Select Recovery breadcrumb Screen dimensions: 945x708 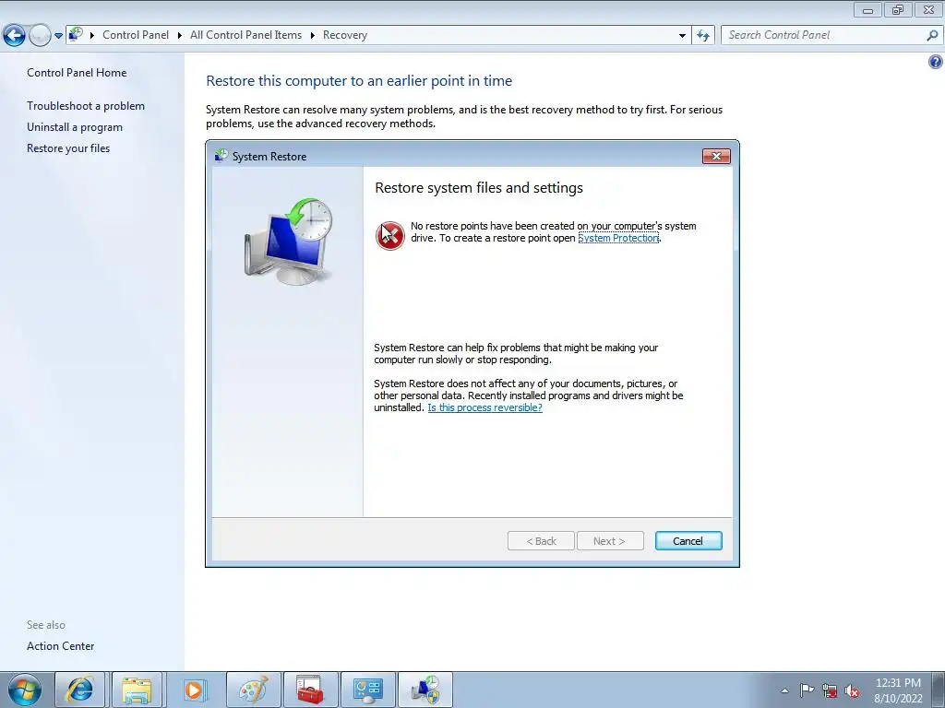345,35
